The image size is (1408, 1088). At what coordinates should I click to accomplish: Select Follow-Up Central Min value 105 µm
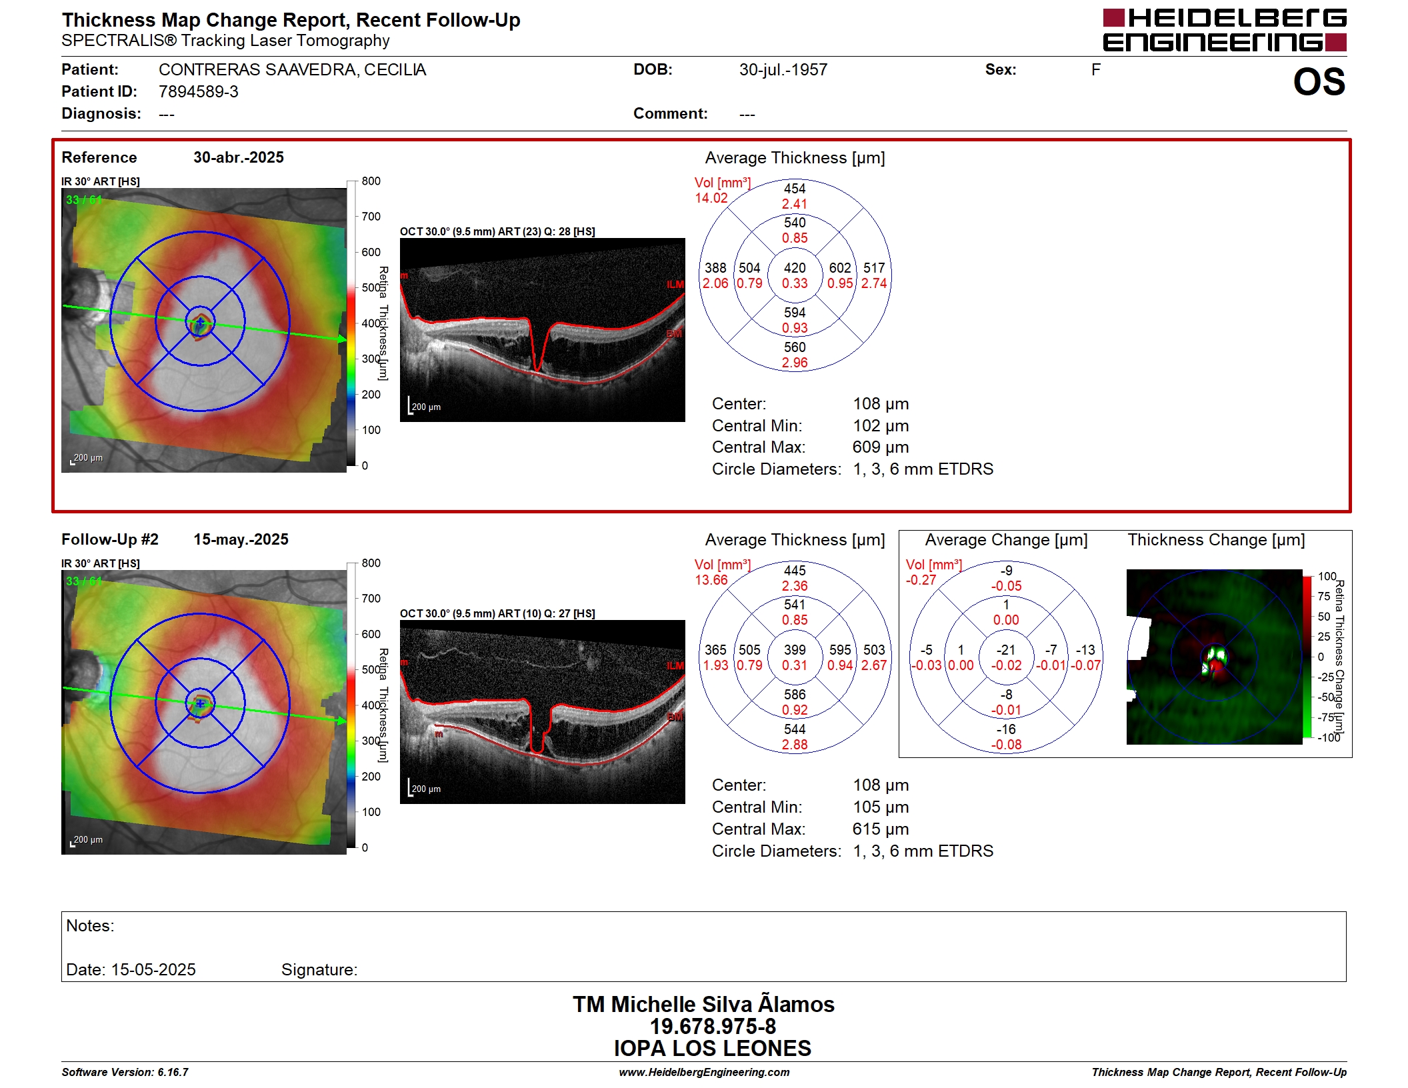(x=881, y=807)
